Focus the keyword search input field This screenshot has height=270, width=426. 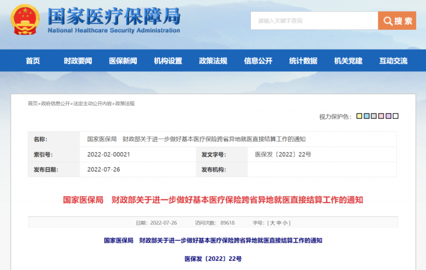pos(314,21)
